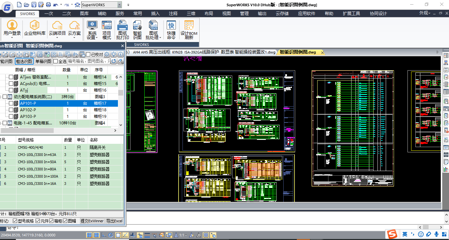The width and height of the screenshot is (449, 240).
Task: Uncheck the 箱柜 mark checkbox
Action: click(x=51, y=221)
